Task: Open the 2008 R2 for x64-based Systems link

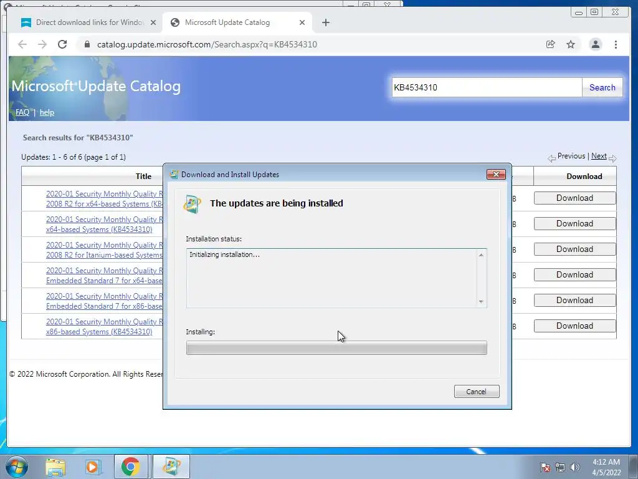Action: (104, 199)
